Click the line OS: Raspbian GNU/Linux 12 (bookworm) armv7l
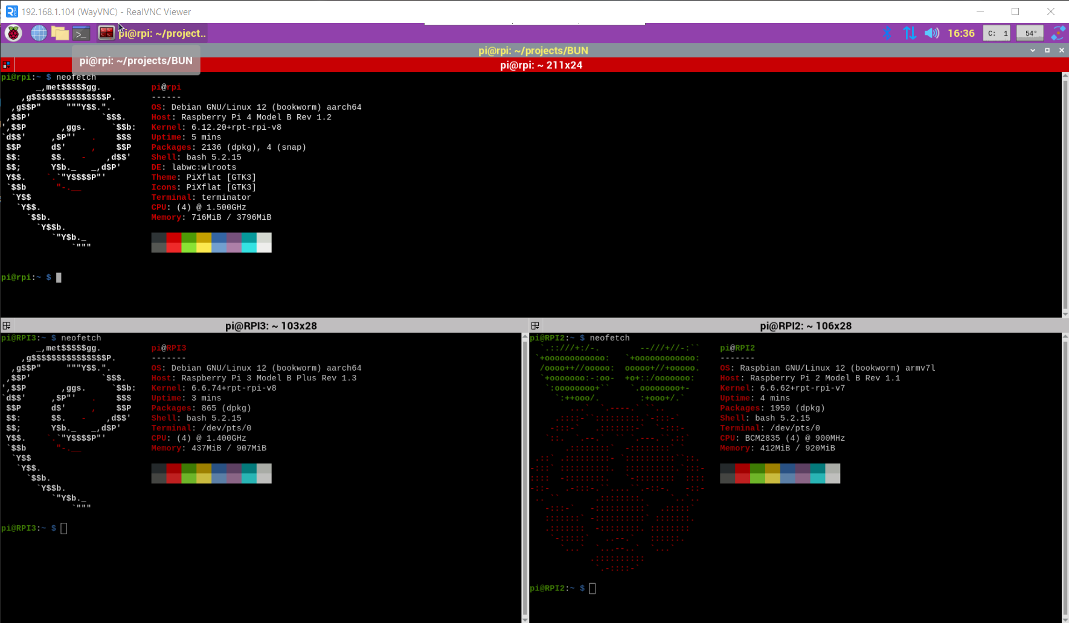 pos(827,368)
